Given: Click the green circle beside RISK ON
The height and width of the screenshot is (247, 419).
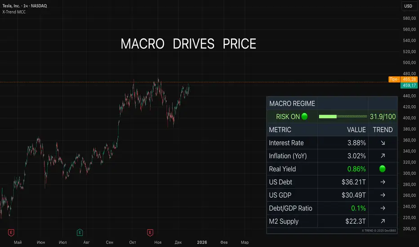Looking at the screenshot, I should (304, 116).
